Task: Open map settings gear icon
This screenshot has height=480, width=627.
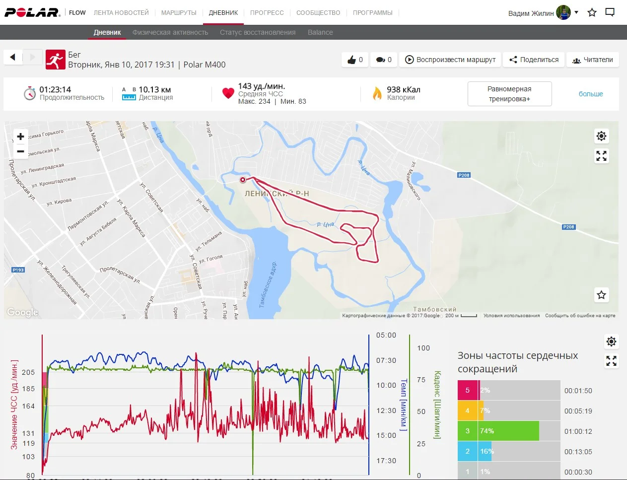Action: pyautogui.click(x=601, y=136)
